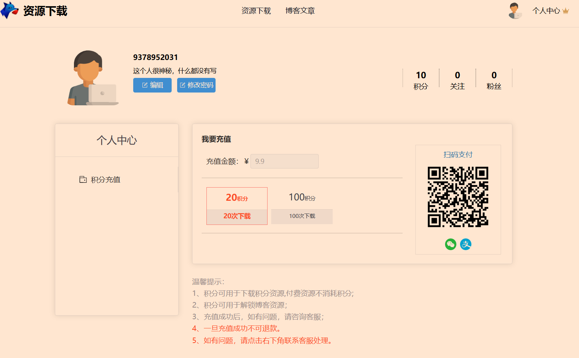
Task: Click tip 1 about 下载积分资源
Action: pyautogui.click(x=273, y=293)
